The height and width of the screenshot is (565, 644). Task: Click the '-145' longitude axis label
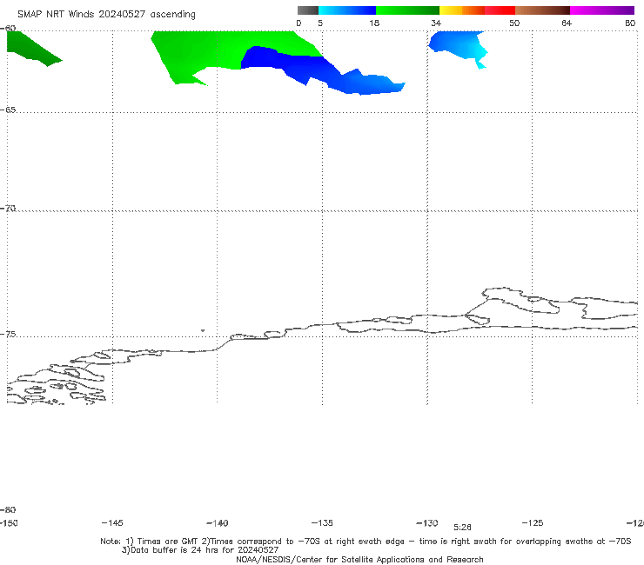coord(112,522)
